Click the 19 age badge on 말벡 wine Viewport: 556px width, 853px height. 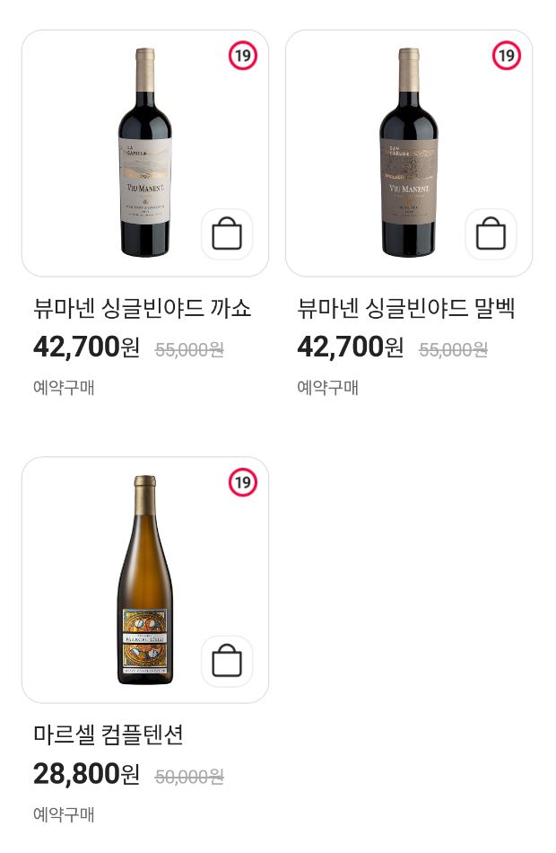[x=506, y=56]
